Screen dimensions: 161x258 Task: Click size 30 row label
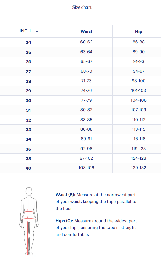pyautogui.click(x=28, y=101)
